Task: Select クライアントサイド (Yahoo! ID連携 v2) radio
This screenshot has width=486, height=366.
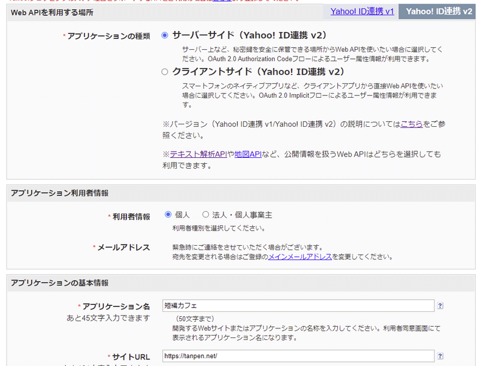Action: [165, 72]
